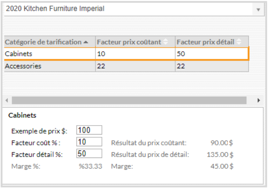Click Cabinets retail factor cell 50

pos(212,54)
